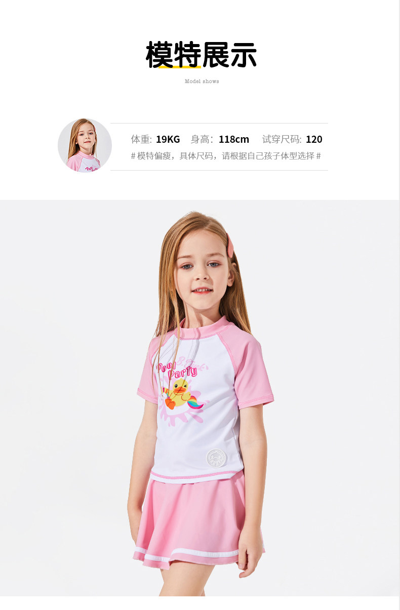Select the 试穿尺码 120 text

(292, 139)
